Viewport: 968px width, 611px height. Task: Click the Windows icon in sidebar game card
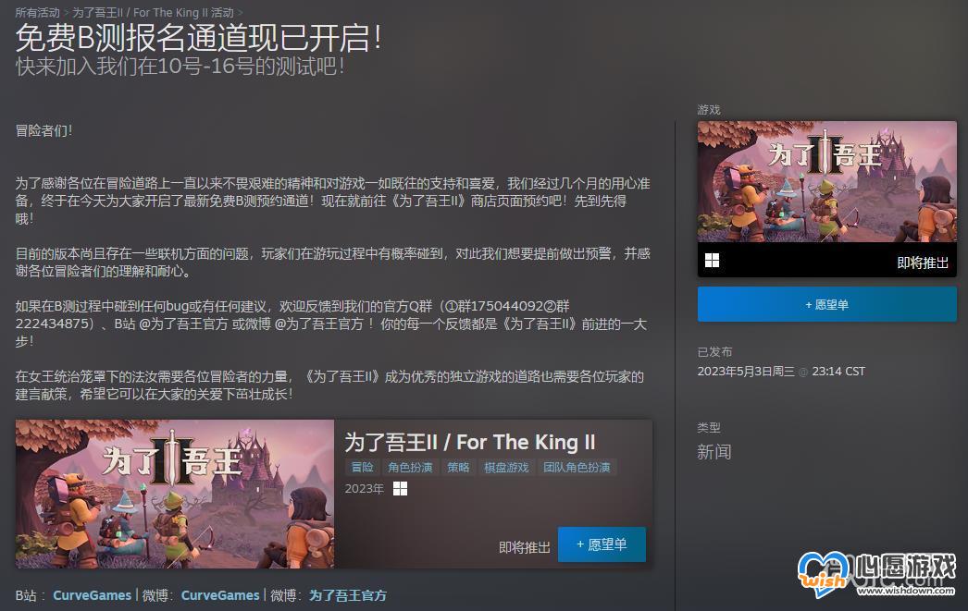712,261
